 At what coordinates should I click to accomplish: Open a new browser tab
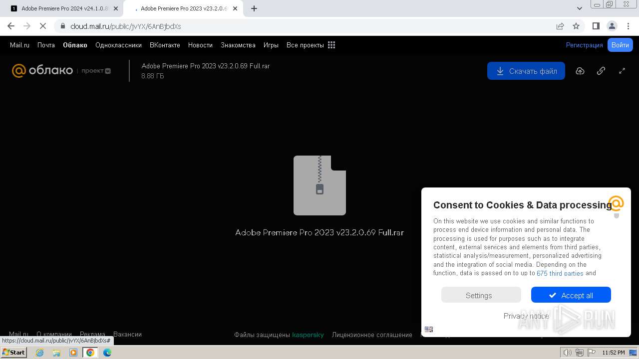[x=254, y=8]
